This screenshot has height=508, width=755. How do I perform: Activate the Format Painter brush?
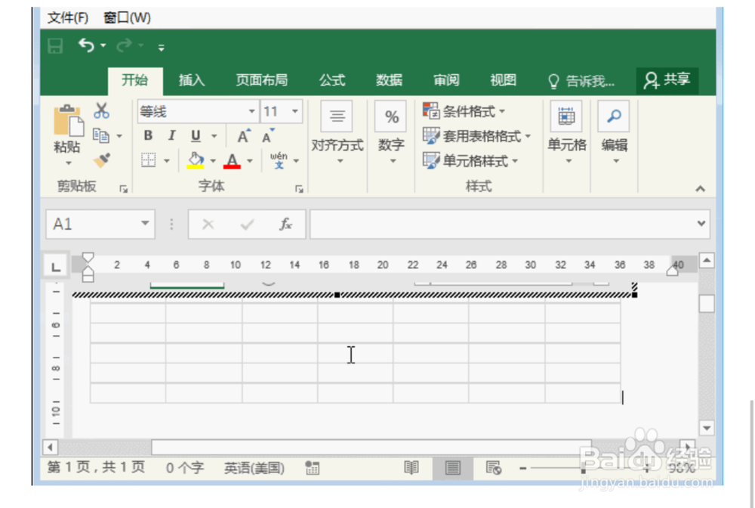point(102,160)
